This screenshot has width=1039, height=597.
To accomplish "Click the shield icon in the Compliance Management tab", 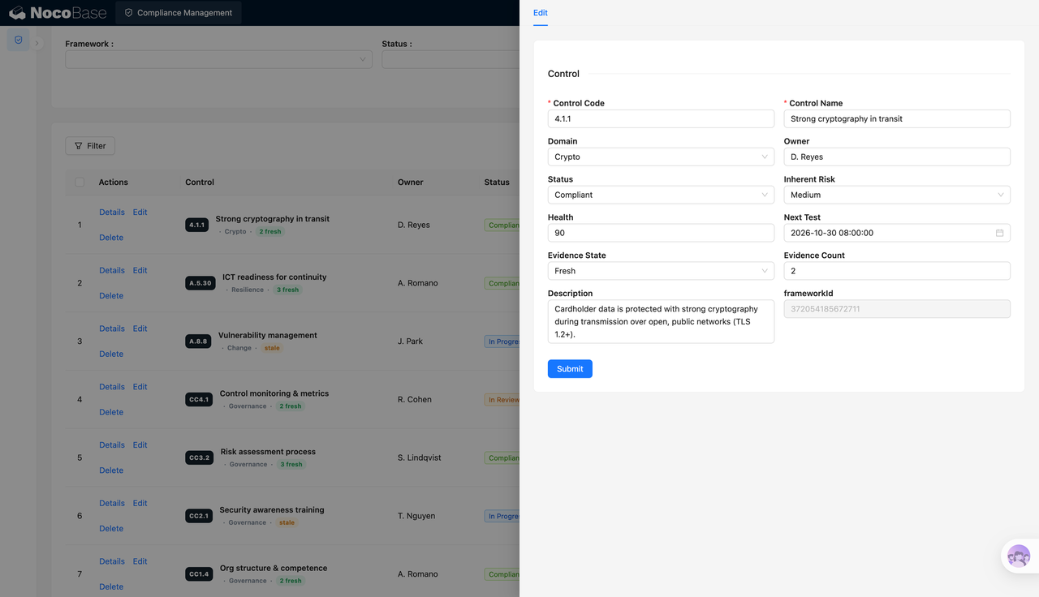I will click(129, 13).
